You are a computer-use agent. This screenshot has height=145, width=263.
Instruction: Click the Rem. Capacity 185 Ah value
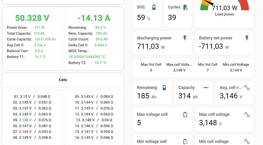click(101, 33)
